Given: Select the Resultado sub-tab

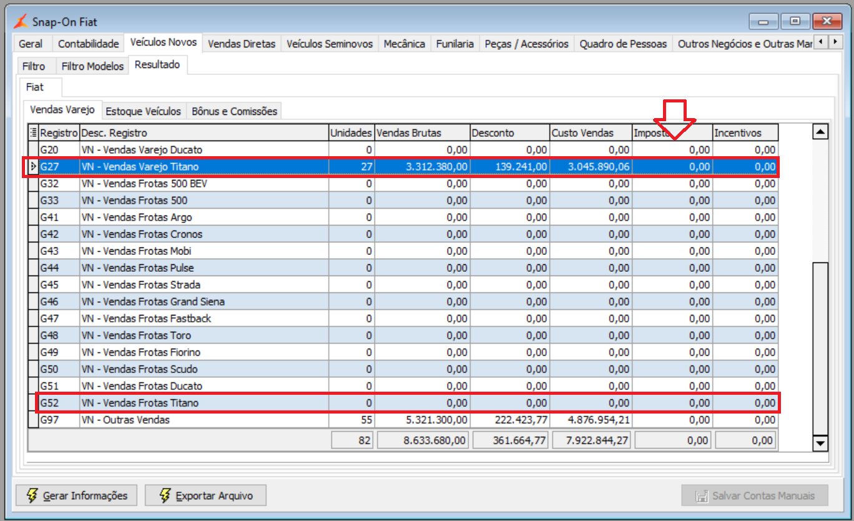Looking at the screenshot, I should click(157, 65).
